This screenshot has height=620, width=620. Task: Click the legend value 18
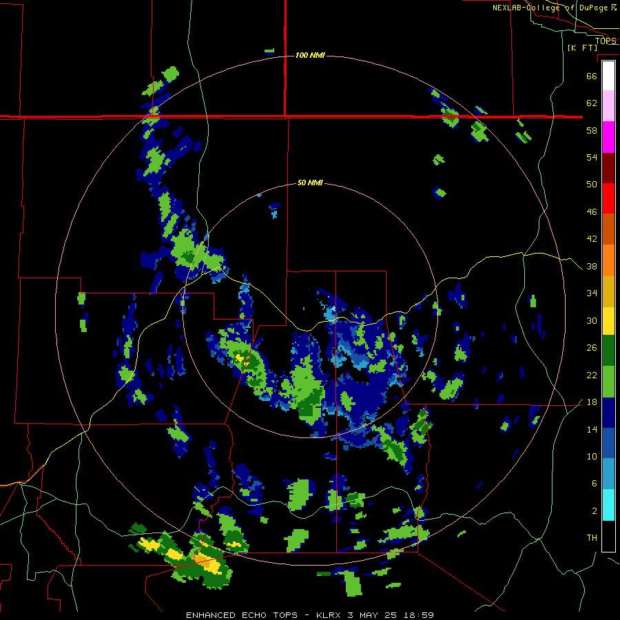coord(592,402)
